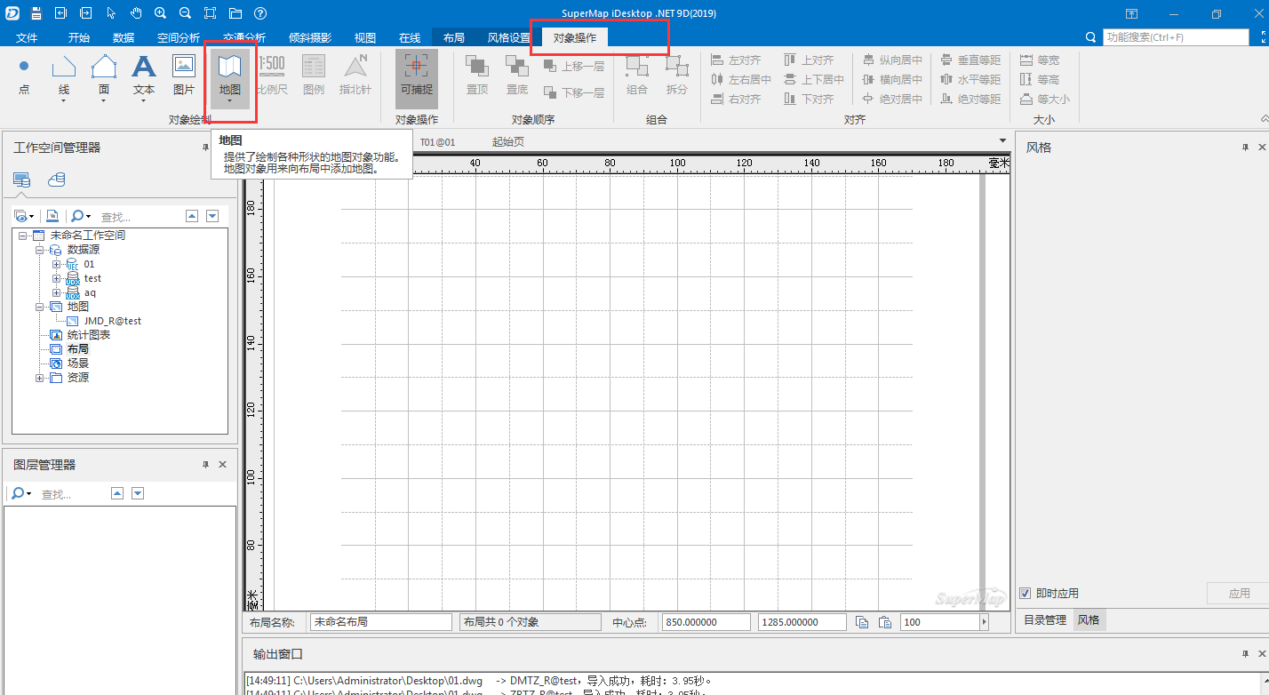Insert a 图片 (picture) object

point(184,76)
